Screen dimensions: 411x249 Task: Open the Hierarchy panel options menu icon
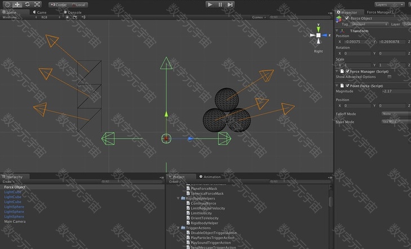(162, 177)
